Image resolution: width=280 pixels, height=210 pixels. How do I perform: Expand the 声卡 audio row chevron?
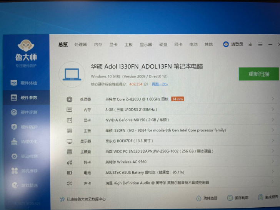tap(272, 182)
